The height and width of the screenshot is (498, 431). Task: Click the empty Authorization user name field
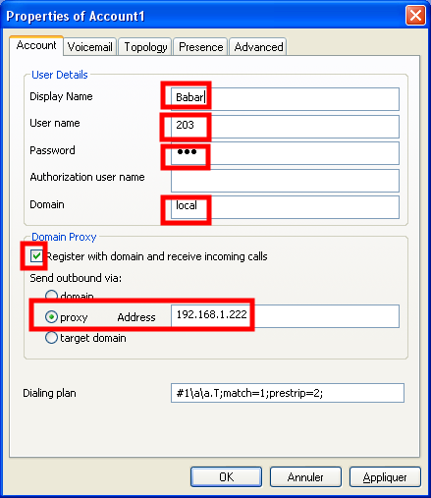285,181
